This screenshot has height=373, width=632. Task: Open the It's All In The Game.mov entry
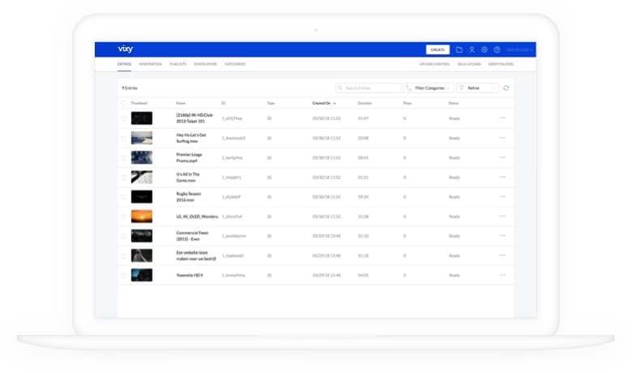point(188,178)
